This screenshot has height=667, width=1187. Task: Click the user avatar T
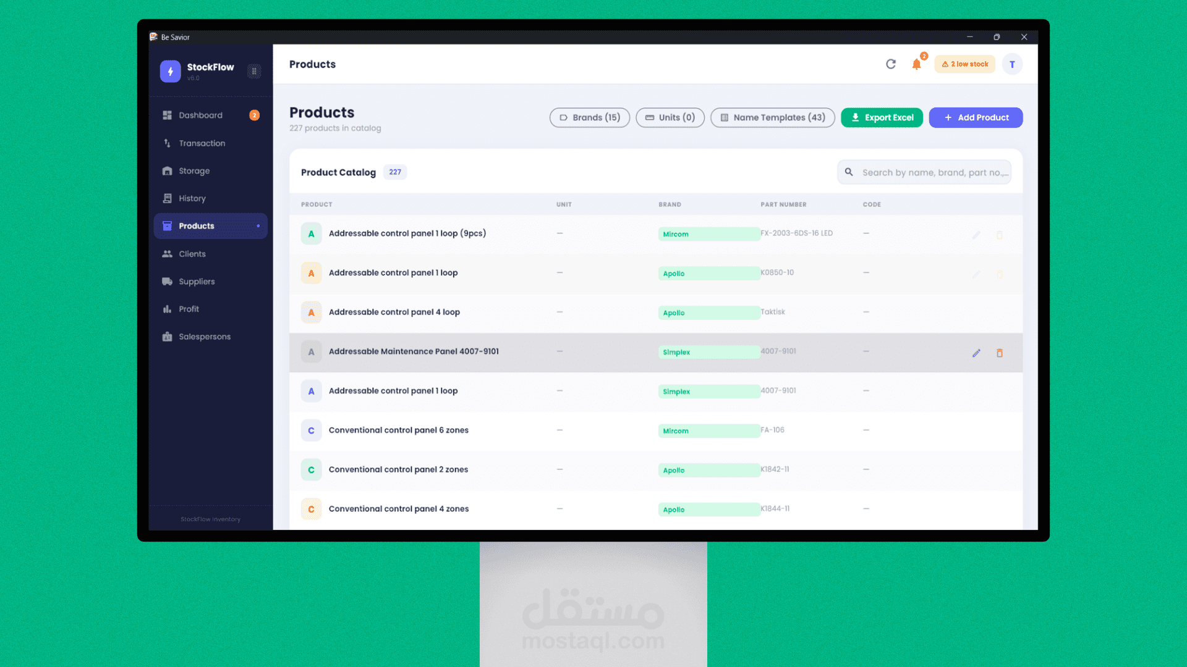pos(1012,64)
